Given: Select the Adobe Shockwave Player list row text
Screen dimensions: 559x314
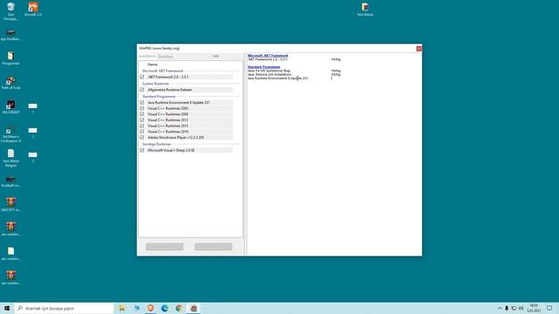Looking at the screenshot, I should (176, 138).
